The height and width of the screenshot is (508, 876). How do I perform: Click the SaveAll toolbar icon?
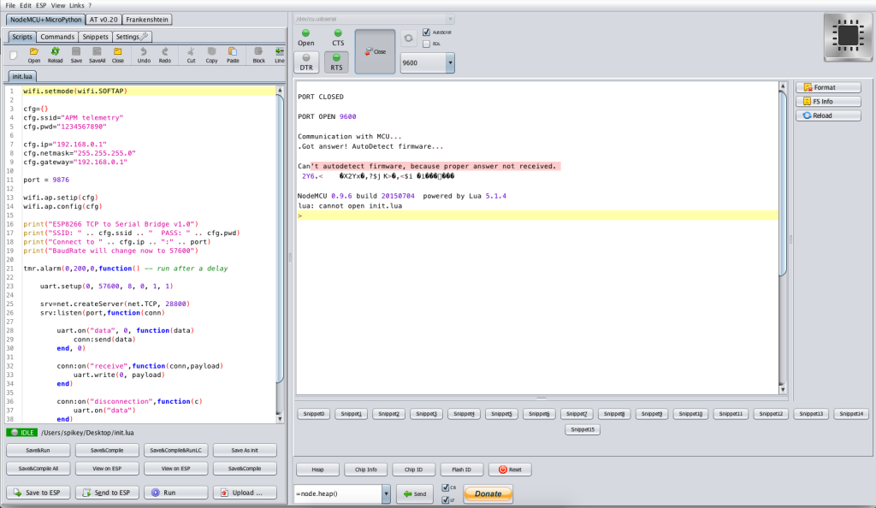tap(97, 55)
